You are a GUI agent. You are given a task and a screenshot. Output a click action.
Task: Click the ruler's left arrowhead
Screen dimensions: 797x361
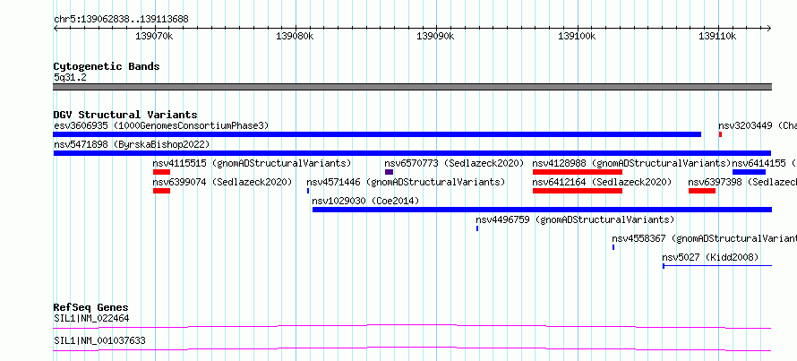click(56, 29)
